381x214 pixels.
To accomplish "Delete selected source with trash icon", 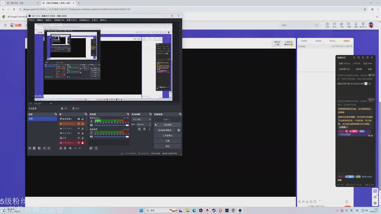I will pyautogui.click(x=65, y=148).
